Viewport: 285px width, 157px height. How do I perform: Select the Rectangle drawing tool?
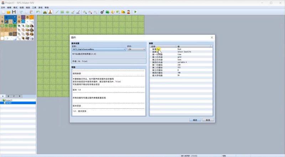click(x=62, y=12)
